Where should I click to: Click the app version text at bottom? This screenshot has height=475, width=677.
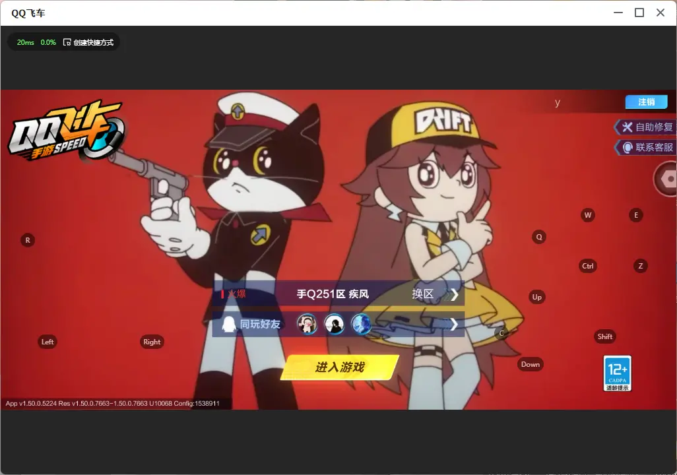click(x=112, y=403)
